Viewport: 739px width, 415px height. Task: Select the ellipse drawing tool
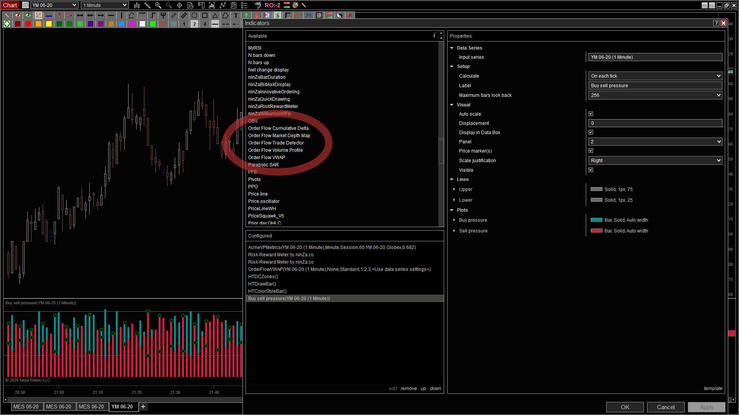[195, 15]
